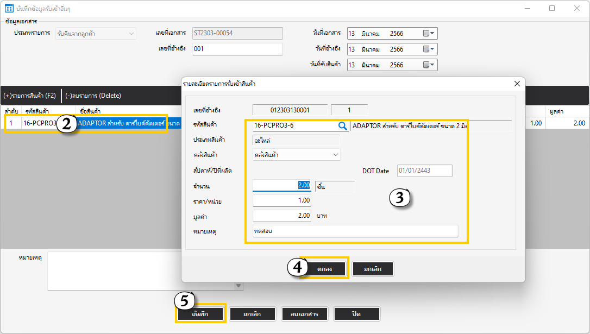
Task: Click (-)ลบรายการ (Delete) to remove an item
Action: [x=93, y=96]
